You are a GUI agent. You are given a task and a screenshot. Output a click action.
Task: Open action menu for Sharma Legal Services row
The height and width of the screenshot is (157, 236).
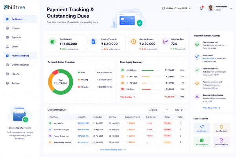[x=180, y=142]
